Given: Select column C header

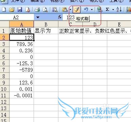Looking at the screenshot, I should click(71, 24).
